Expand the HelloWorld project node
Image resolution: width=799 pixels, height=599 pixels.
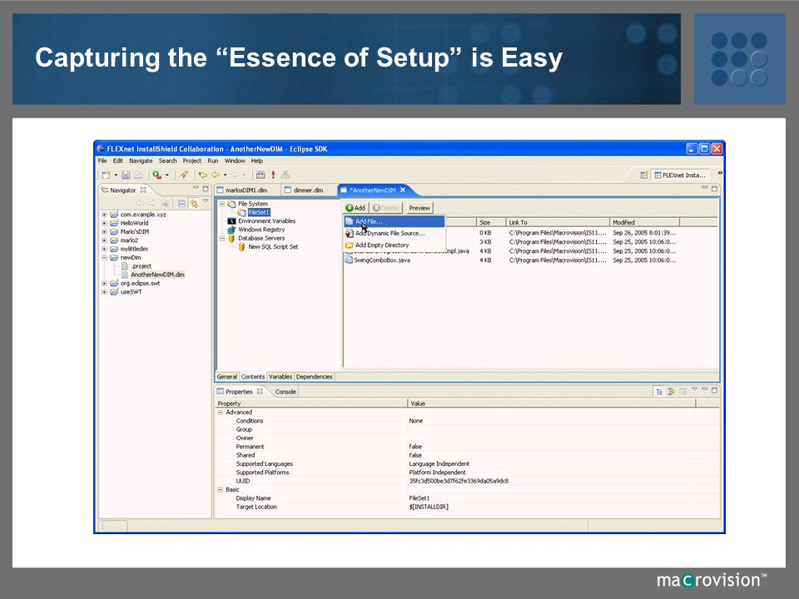click(104, 223)
